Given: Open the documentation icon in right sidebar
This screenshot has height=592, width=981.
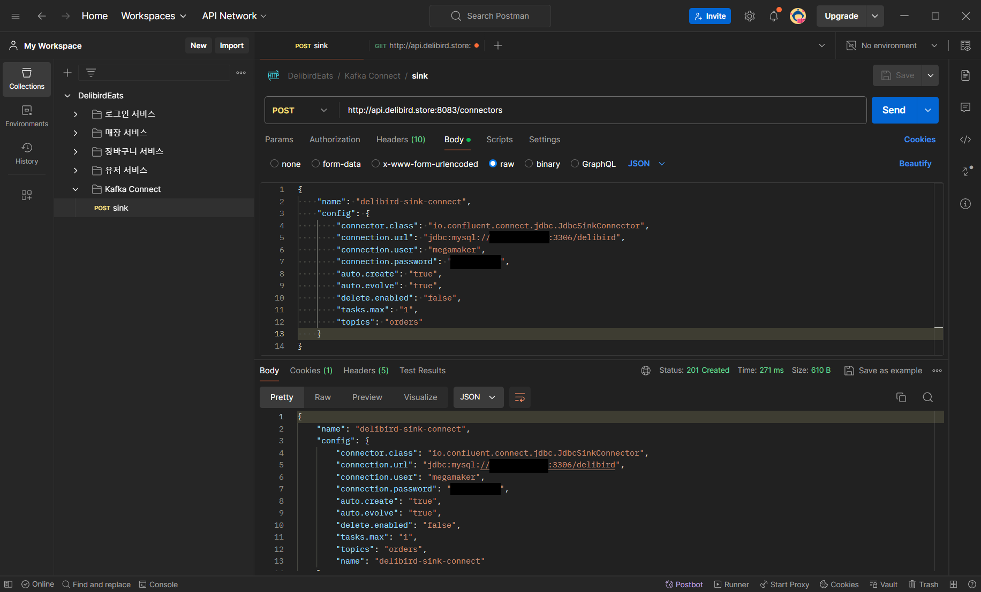Looking at the screenshot, I should [x=965, y=75].
